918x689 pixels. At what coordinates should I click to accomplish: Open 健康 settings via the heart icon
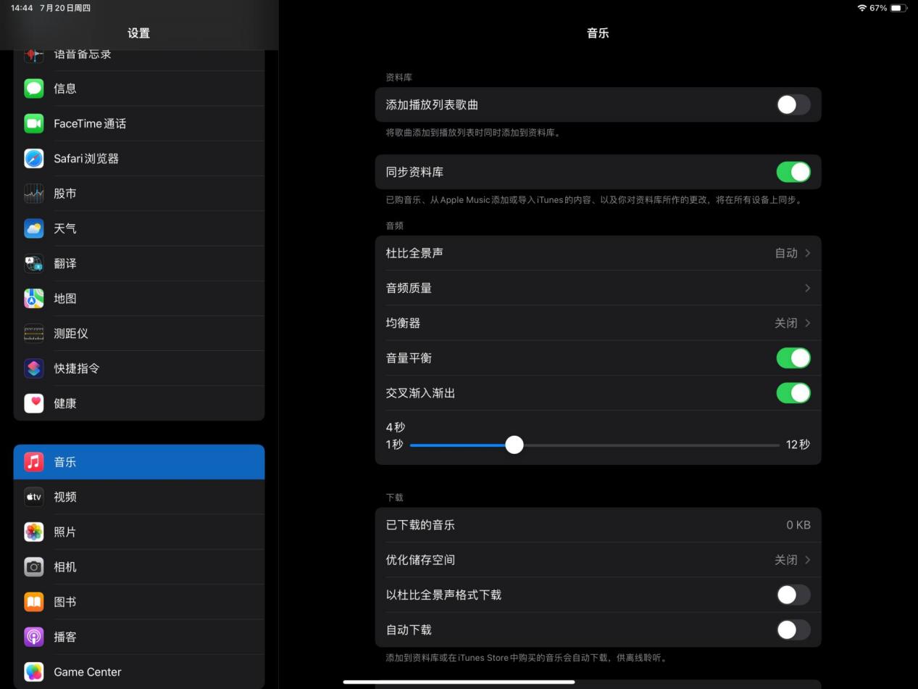coord(33,403)
